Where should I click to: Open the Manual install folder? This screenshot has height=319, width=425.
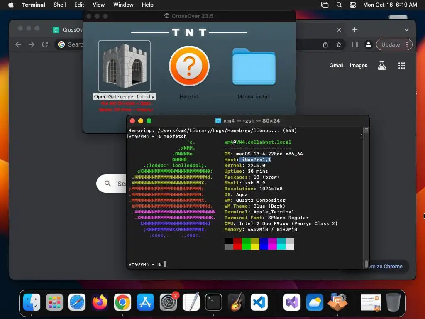click(254, 66)
